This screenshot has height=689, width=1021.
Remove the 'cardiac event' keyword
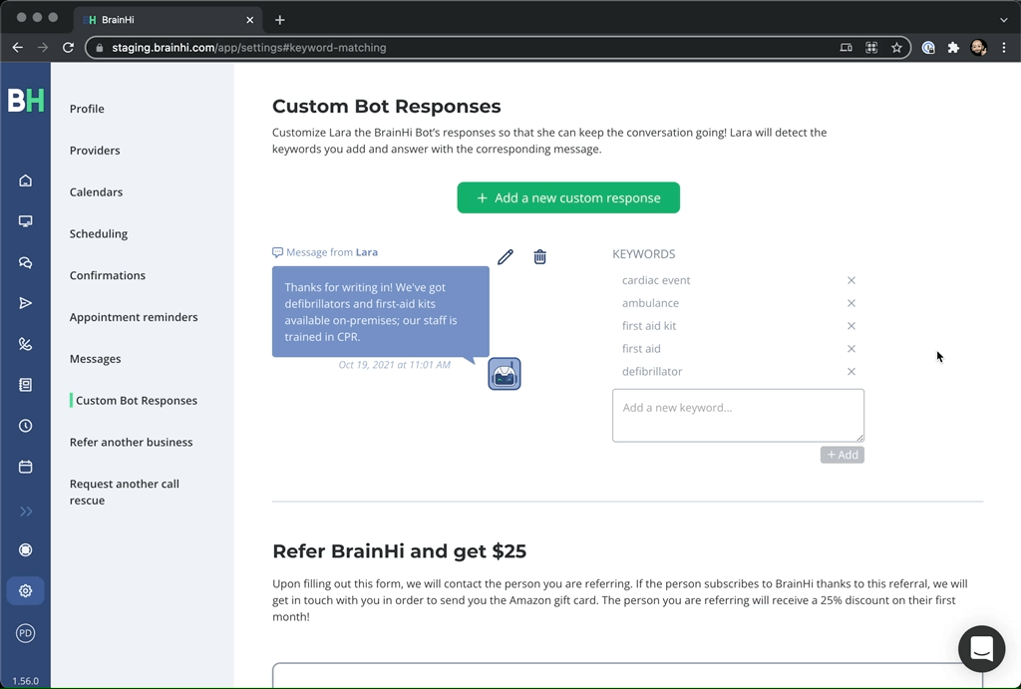tap(851, 280)
